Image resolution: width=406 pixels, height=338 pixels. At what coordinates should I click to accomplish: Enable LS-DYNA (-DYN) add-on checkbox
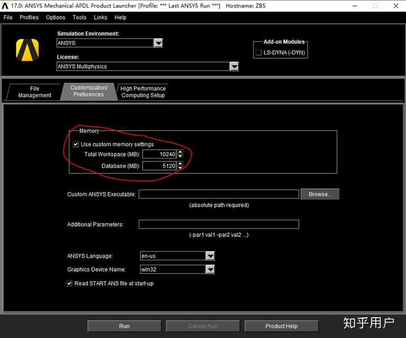[258, 52]
